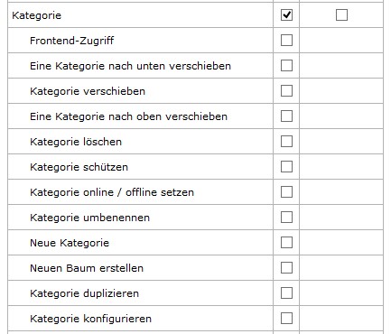
Task: Click the Kategorie löschen label text
Action: (x=76, y=142)
